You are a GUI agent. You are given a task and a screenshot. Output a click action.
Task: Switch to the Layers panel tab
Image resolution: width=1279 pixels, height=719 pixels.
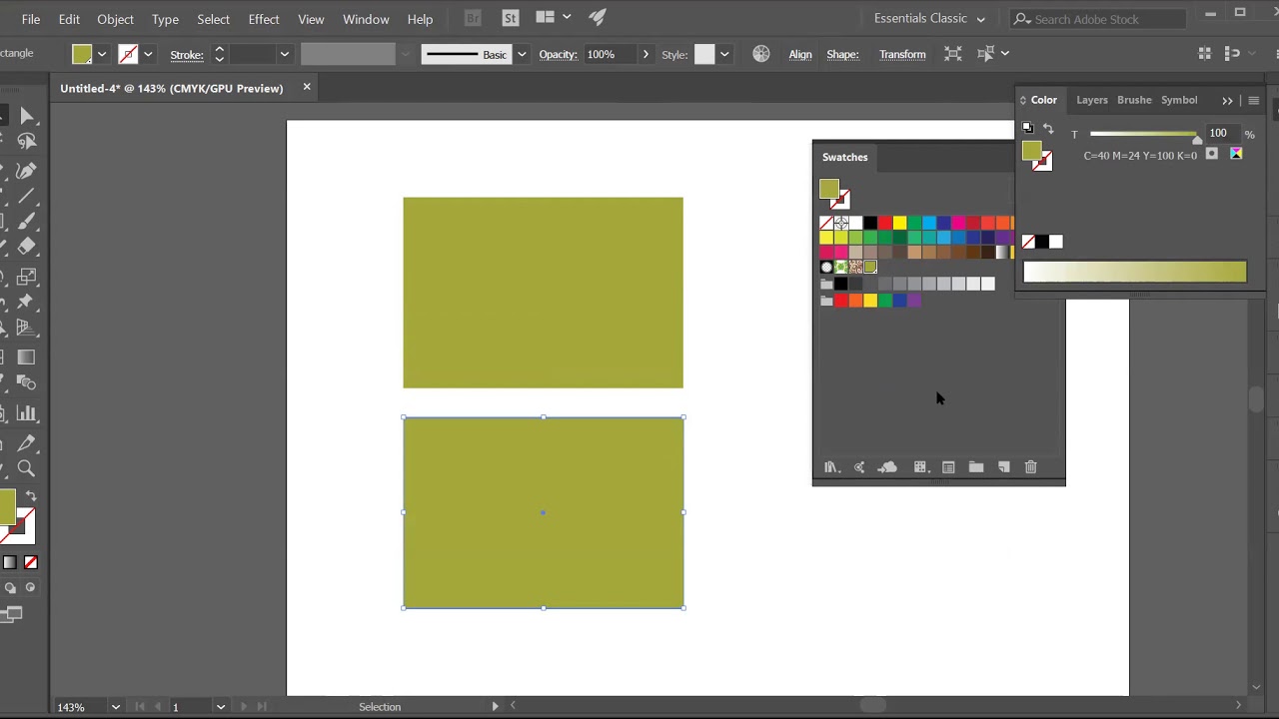pyautogui.click(x=1091, y=100)
